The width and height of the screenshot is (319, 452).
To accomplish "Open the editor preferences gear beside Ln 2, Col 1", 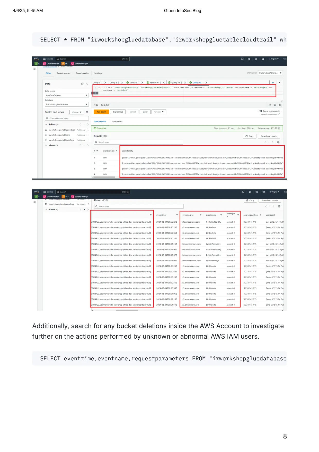I will tap(280, 105).
